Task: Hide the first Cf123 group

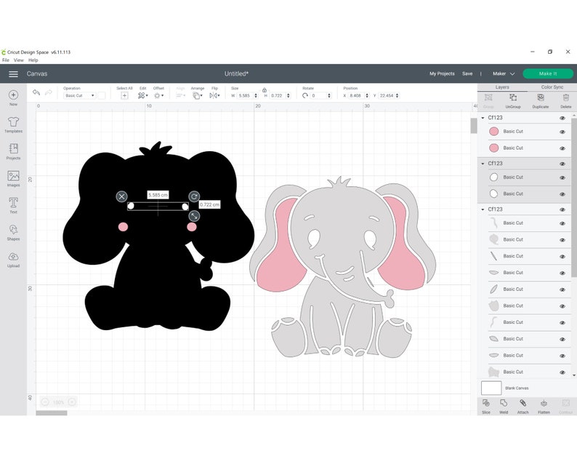Action: tap(562, 119)
